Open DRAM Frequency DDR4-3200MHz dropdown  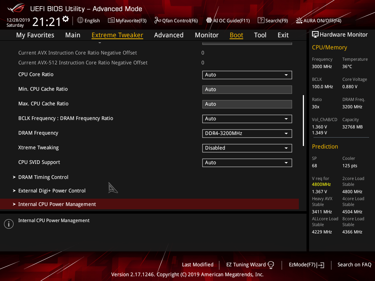pyautogui.click(x=247, y=133)
